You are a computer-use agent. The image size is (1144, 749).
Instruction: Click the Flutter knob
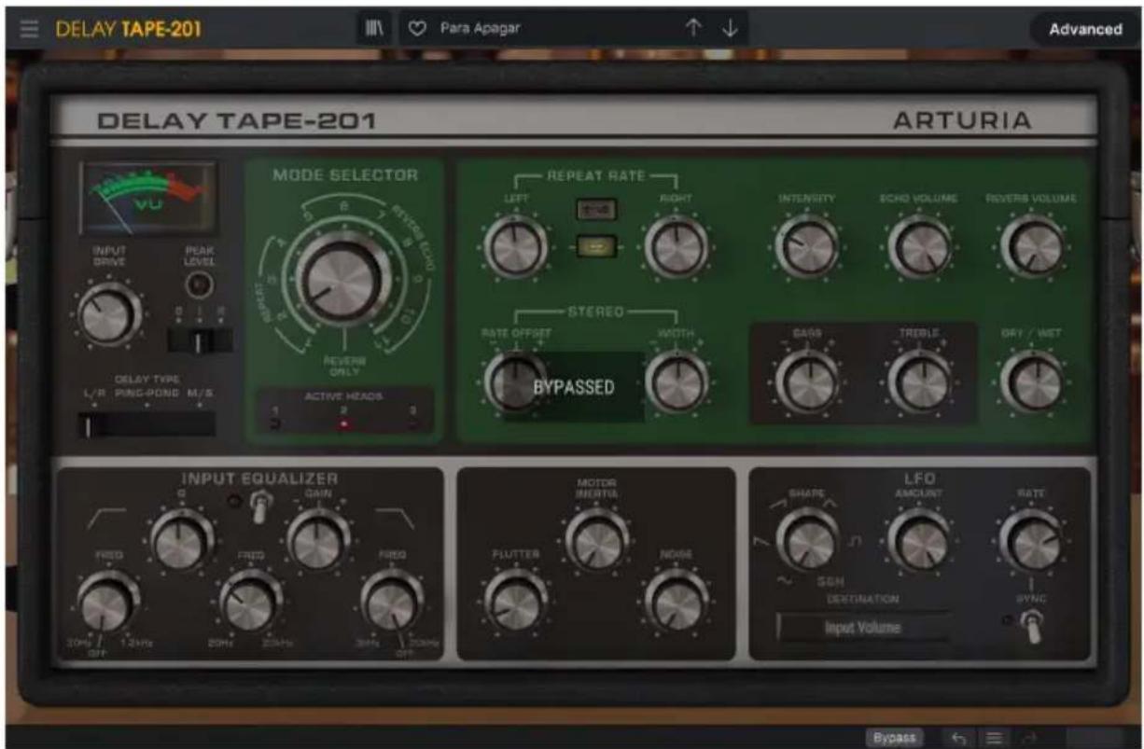tap(515, 602)
